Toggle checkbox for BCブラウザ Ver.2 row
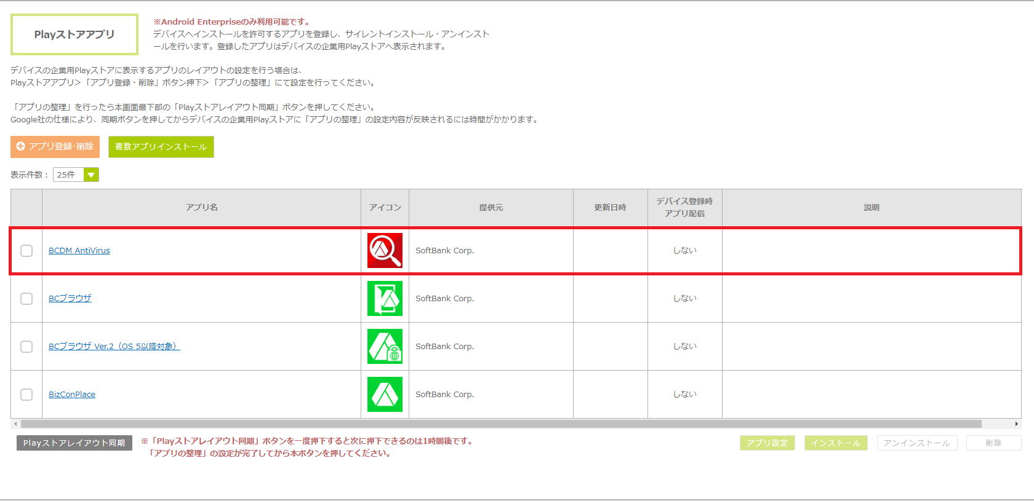This screenshot has height=501, width=1034. [x=26, y=347]
